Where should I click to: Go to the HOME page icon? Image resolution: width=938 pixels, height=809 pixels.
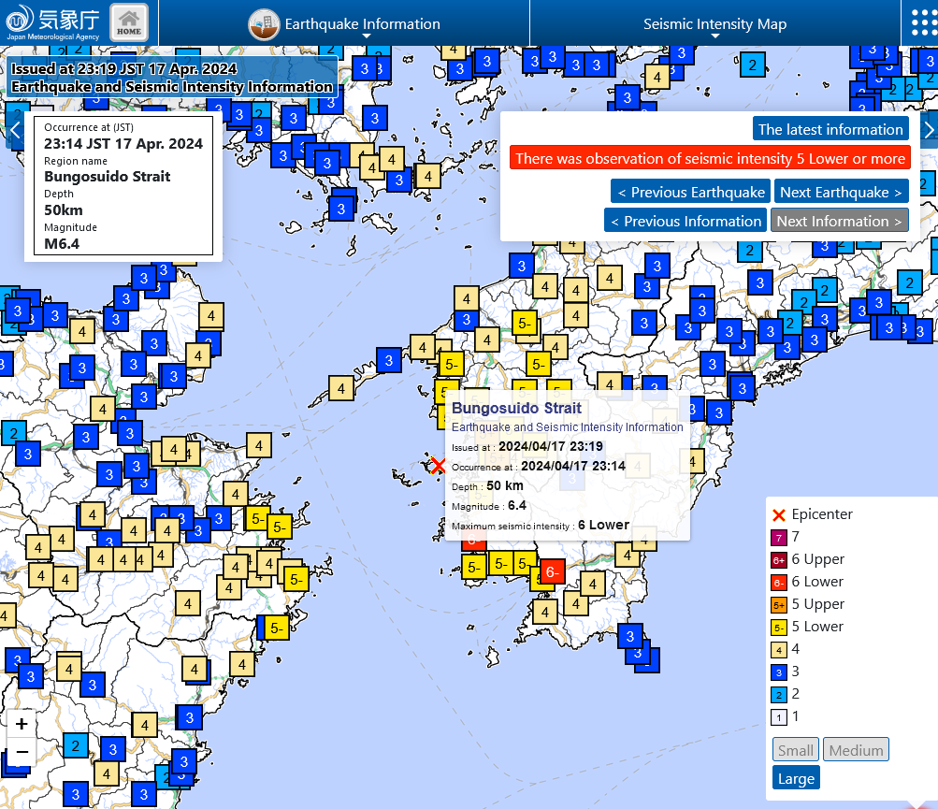129,22
